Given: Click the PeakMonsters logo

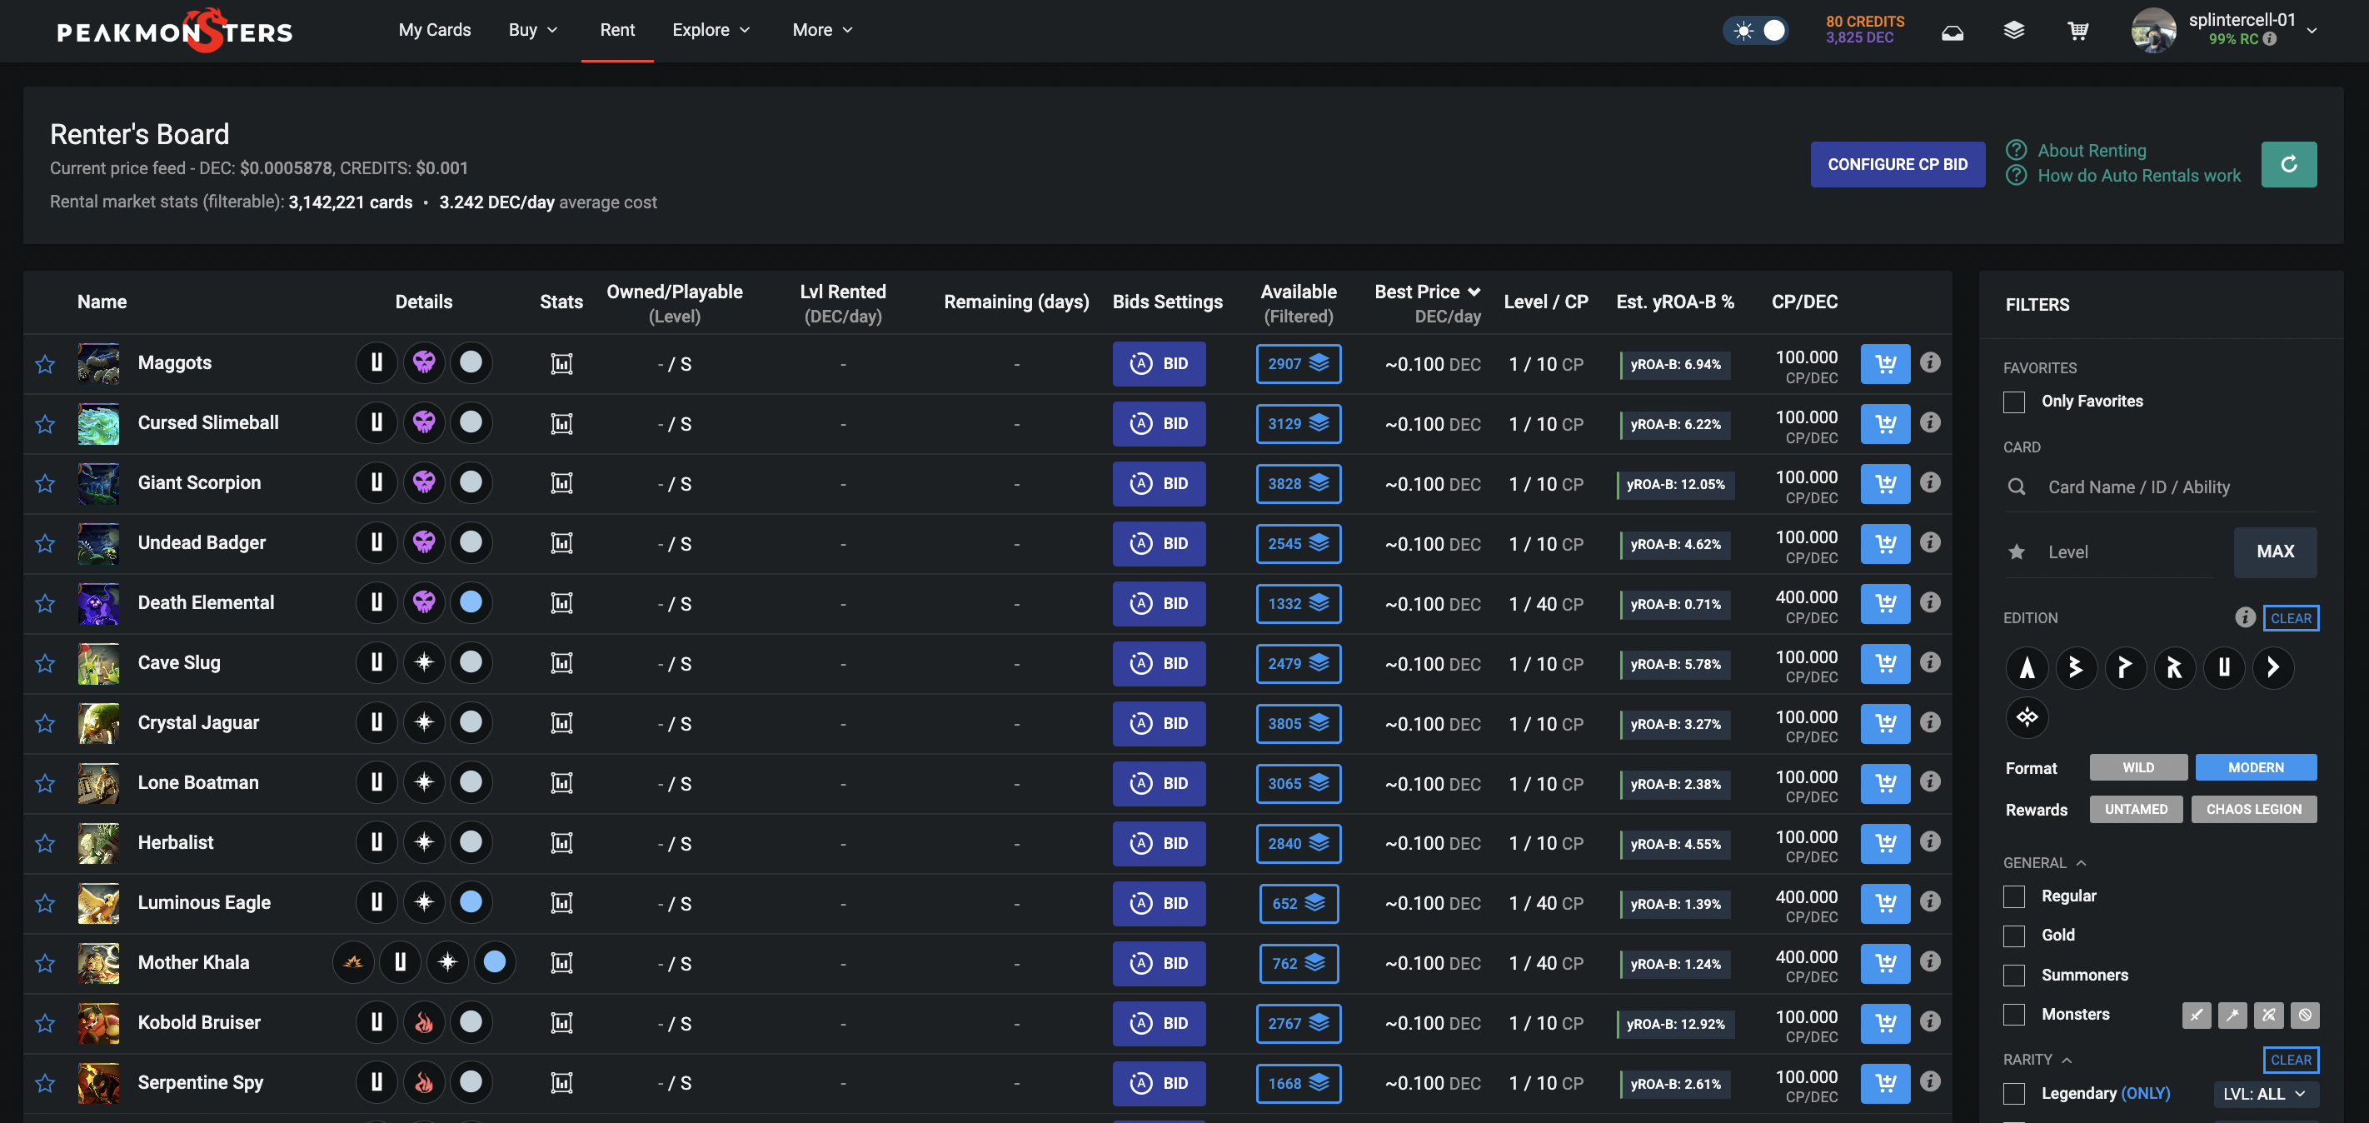Looking at the screenshot, I should tap(175, 32).
